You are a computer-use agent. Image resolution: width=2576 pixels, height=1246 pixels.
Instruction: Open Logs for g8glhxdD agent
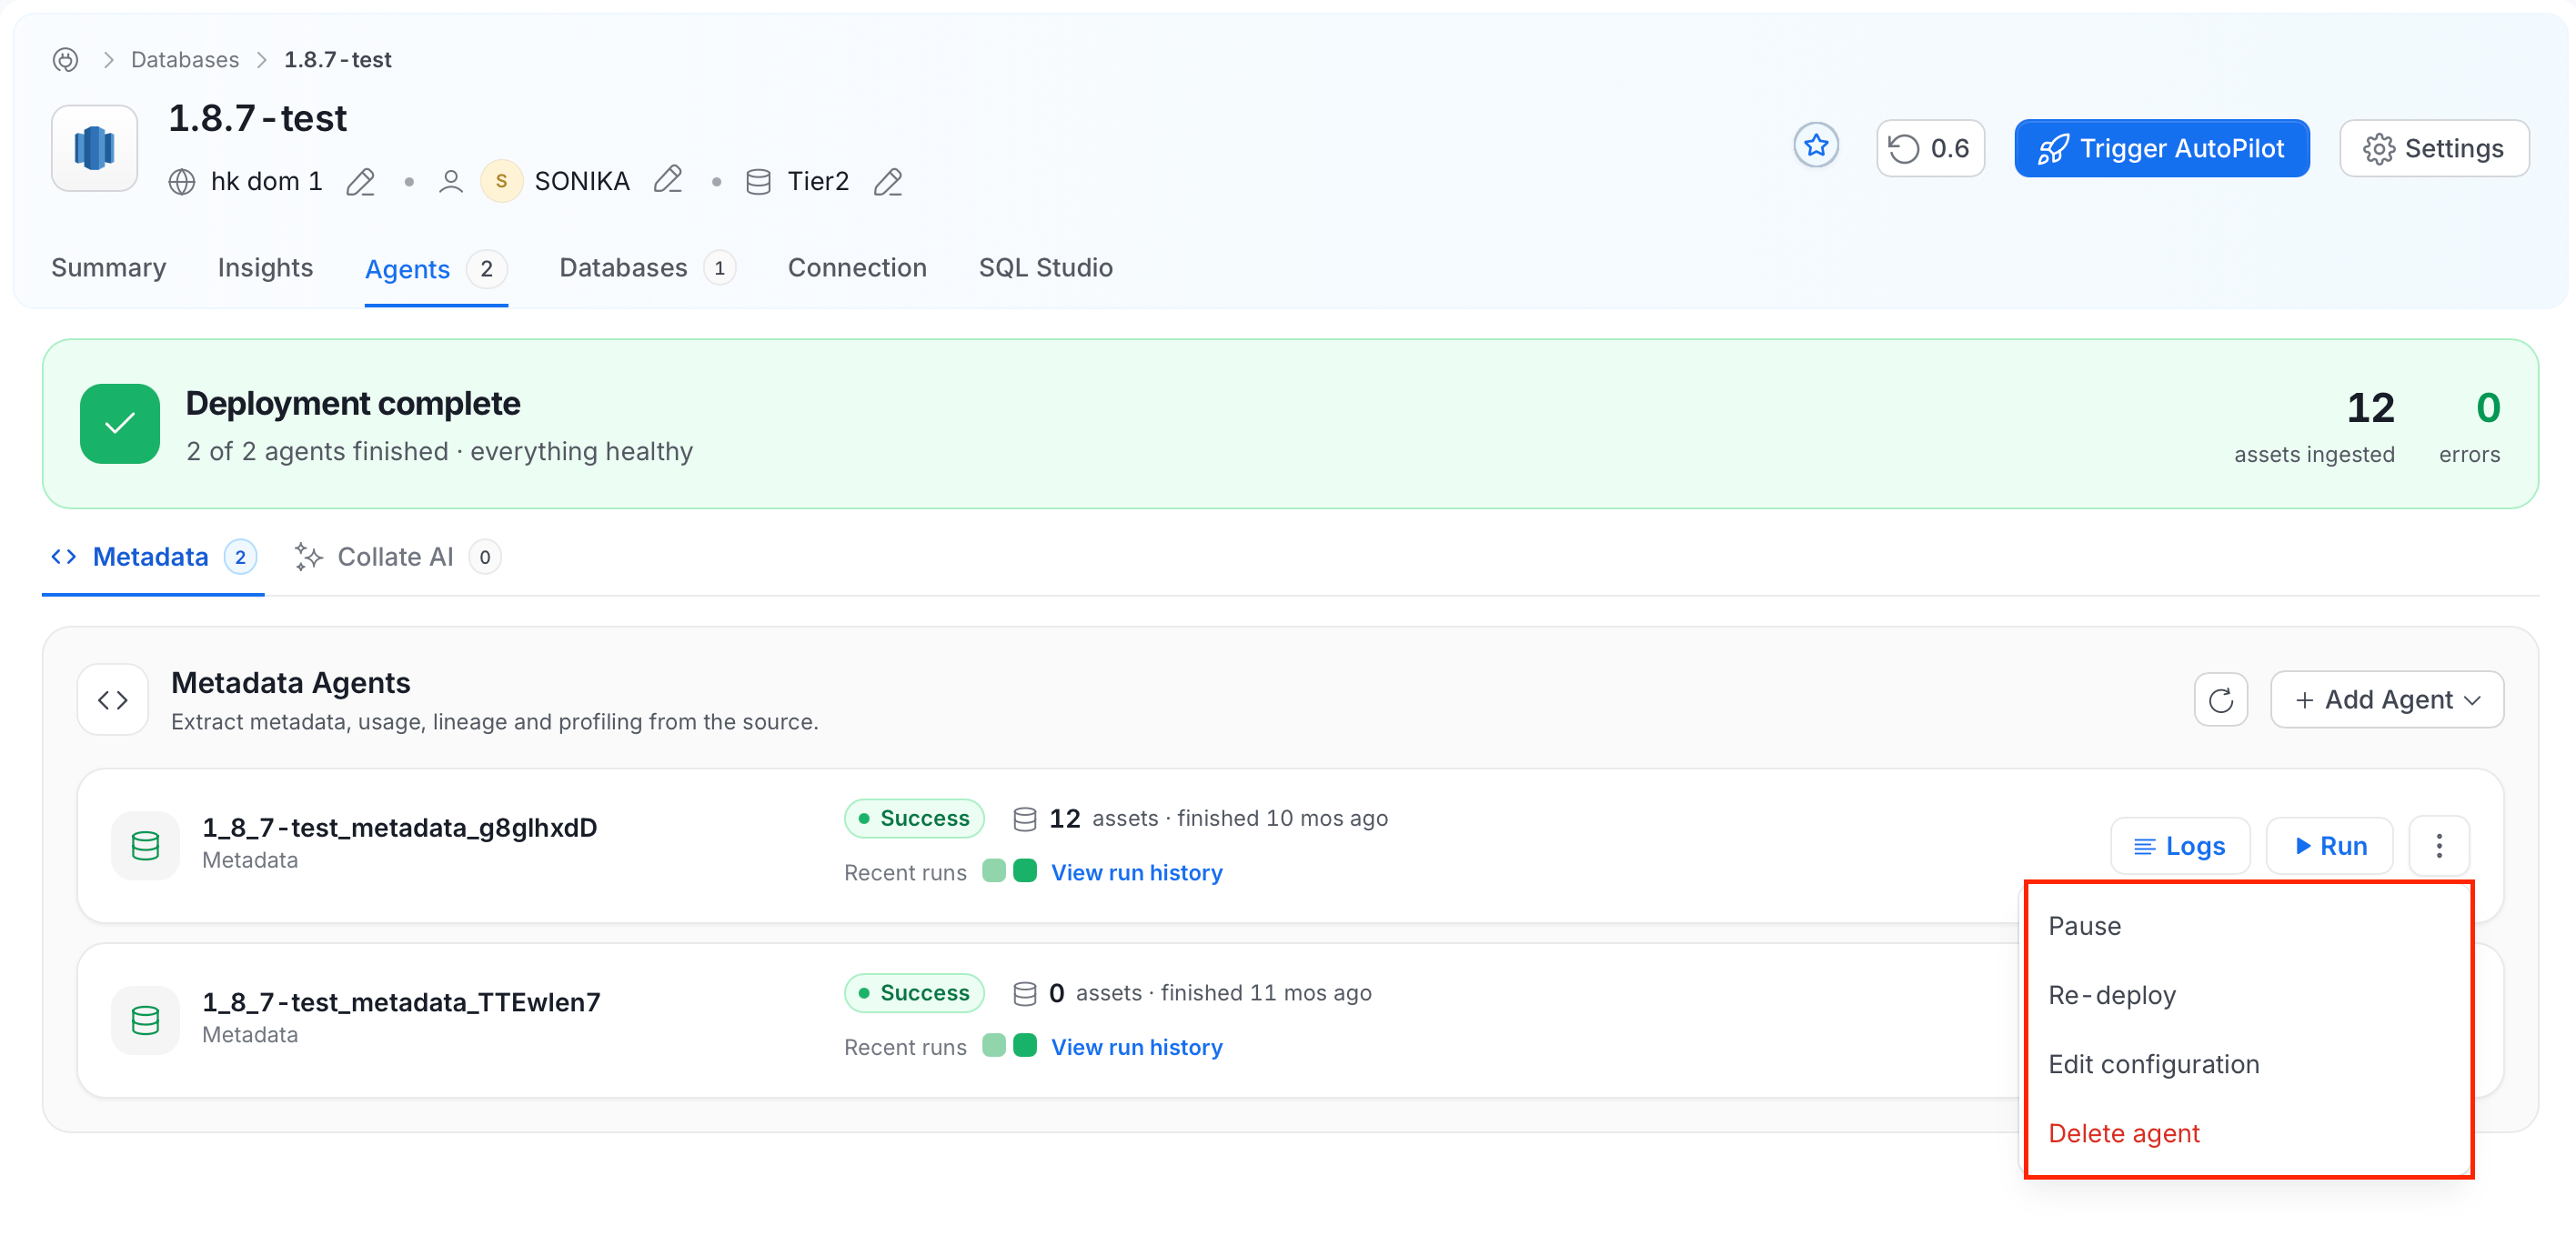pyautogui.click(x=2180, y=846)
